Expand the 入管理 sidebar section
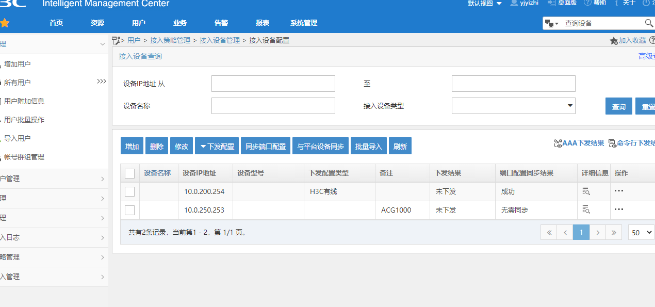The height and width of the screenshot is (307, 655). tap(54, 277)
